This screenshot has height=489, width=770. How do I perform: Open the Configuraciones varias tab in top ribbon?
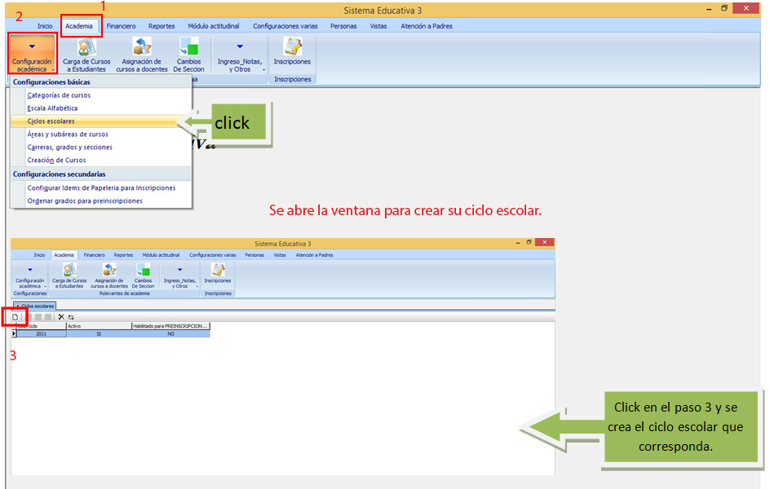(x=285, y=26)
